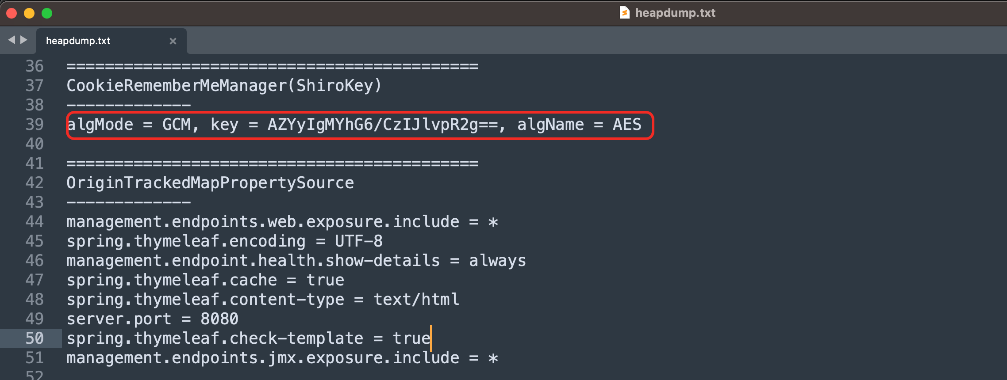Click the yellow minimize window button
Screen dimensions: 1007x380
(x=29, y=13)
